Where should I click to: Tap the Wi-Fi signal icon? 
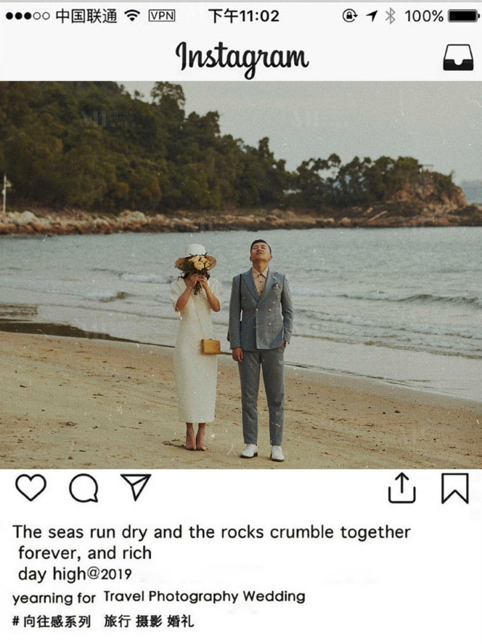(x=132, y=16)
